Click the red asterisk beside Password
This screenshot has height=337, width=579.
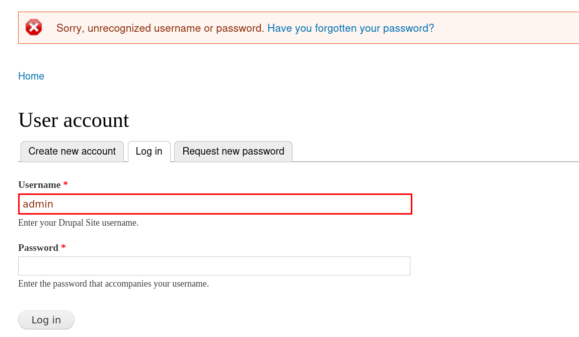[63, 248]
